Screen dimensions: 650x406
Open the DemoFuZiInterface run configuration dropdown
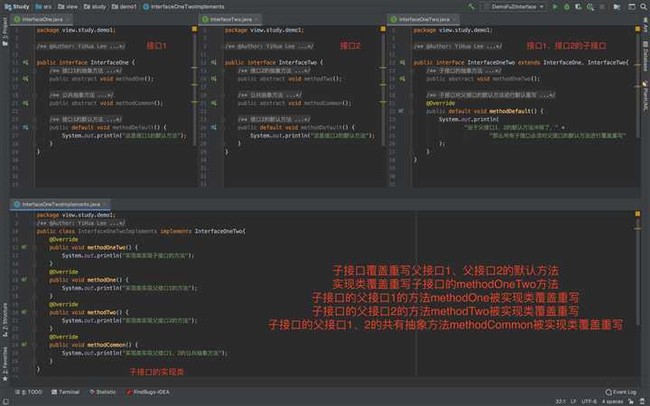click(x=514, y=6)
